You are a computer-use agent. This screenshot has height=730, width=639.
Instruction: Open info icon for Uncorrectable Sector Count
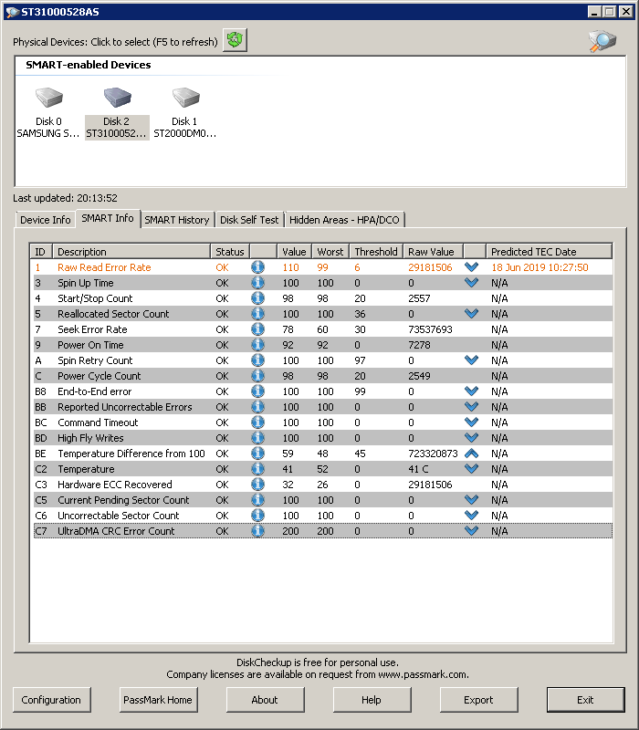pos(257,516)
